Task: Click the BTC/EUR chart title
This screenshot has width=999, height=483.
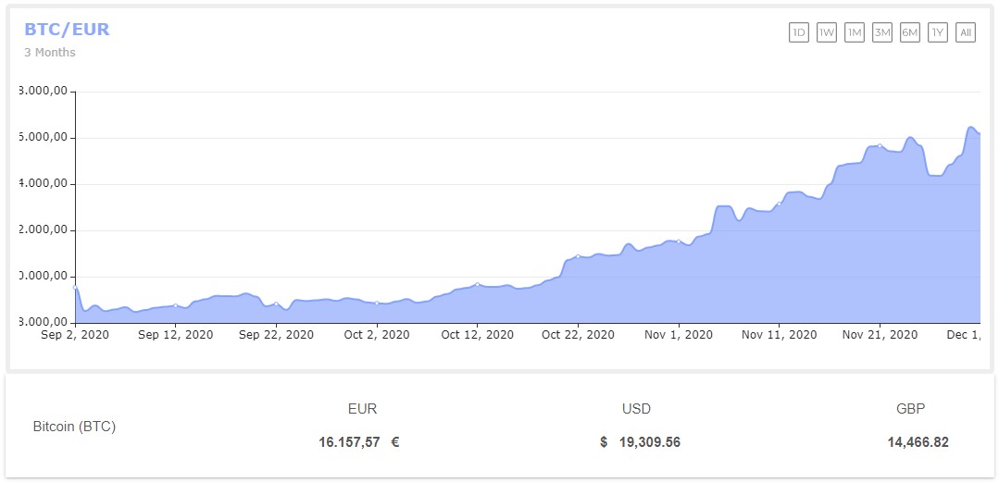Action: [67, 30]
